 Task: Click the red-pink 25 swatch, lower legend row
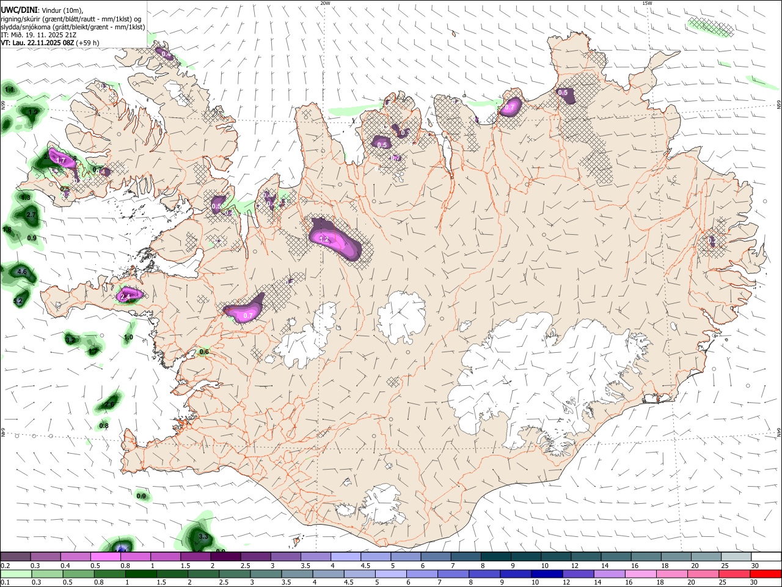click(x=734, y=574)
